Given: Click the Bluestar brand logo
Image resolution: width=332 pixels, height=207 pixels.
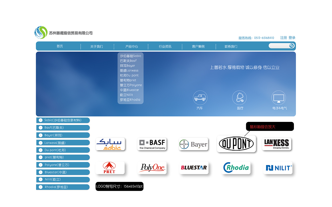Looking at the screenshot, I should pyautogui.click(x=194, y=168).
